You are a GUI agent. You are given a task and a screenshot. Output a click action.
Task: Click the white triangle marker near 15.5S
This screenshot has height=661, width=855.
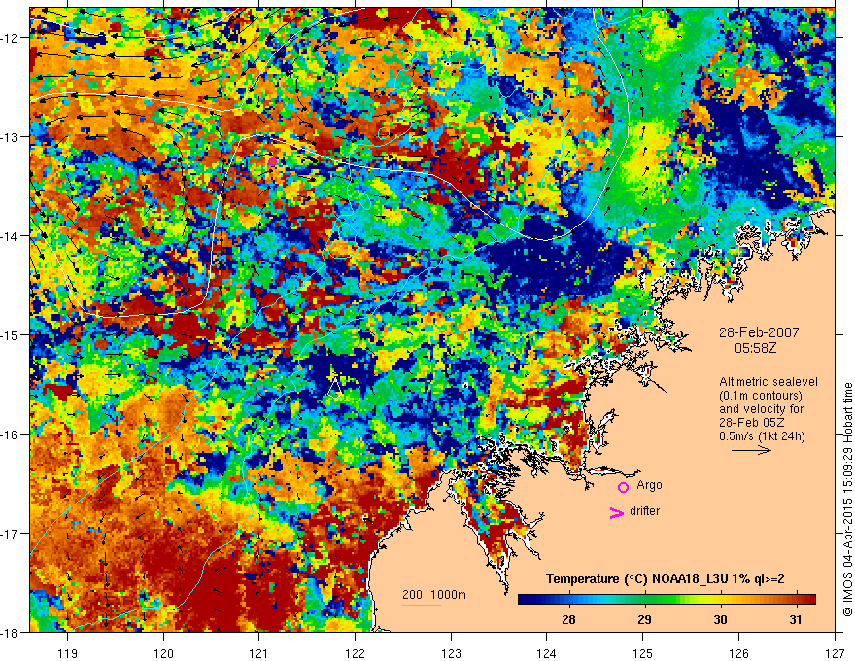click(336, 386)
